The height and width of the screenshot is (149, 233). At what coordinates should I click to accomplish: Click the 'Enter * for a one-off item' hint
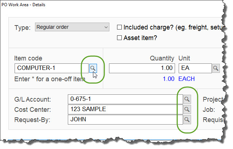(50, 79)
